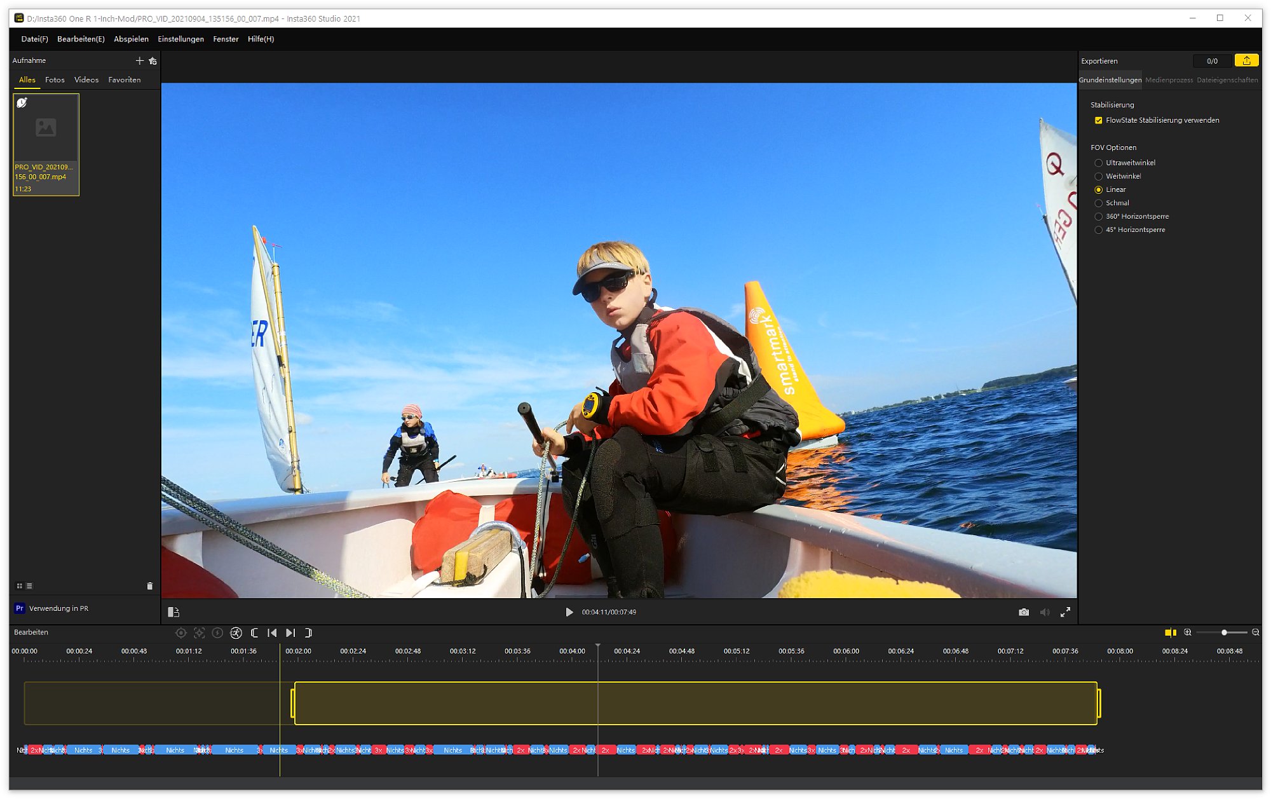
Task: Click the TimeShift running-man speed icon
Action: 236,633
